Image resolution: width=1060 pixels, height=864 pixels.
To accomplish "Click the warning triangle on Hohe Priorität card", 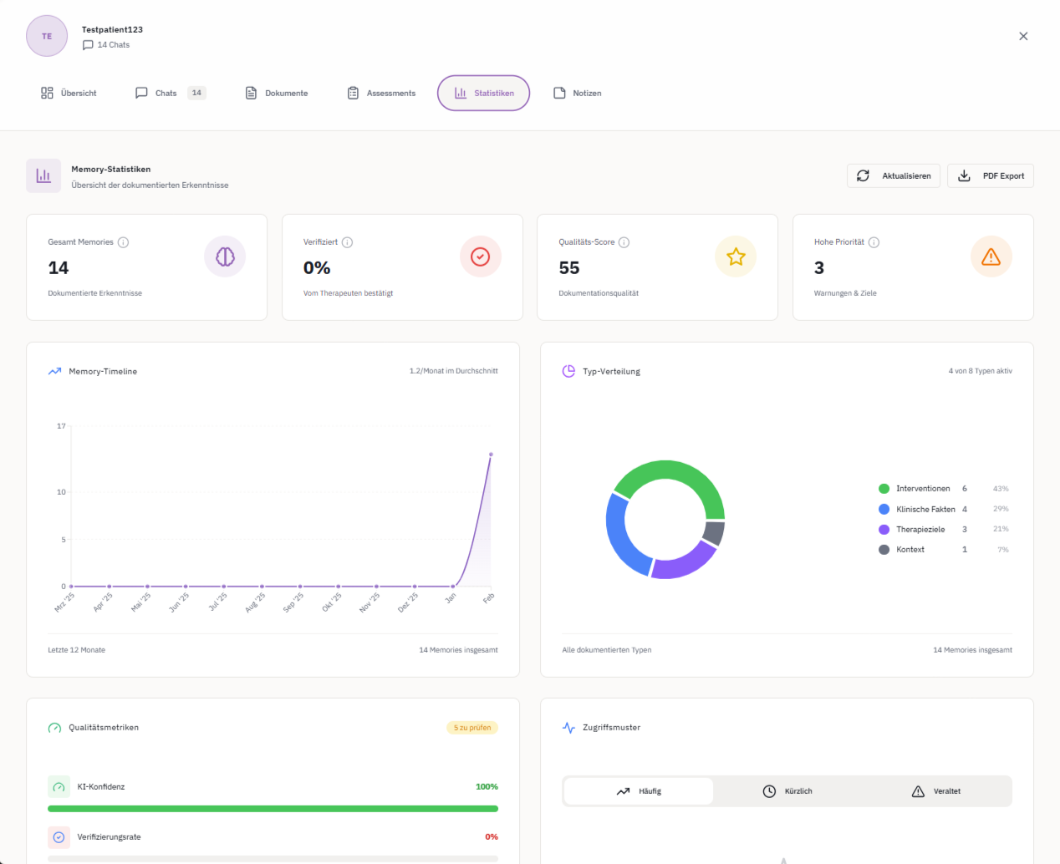I will click(x=991, y=257).
